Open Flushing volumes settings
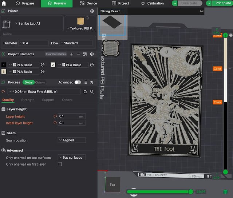The height and width of the screenshot is (198, 233). click(55, 54)
